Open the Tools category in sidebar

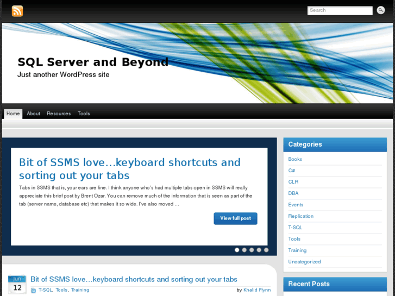pos(294,239)
